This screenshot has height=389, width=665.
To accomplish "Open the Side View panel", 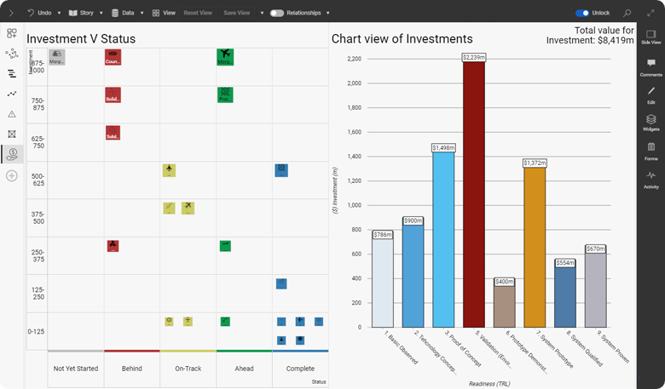I will coord(651,34).
